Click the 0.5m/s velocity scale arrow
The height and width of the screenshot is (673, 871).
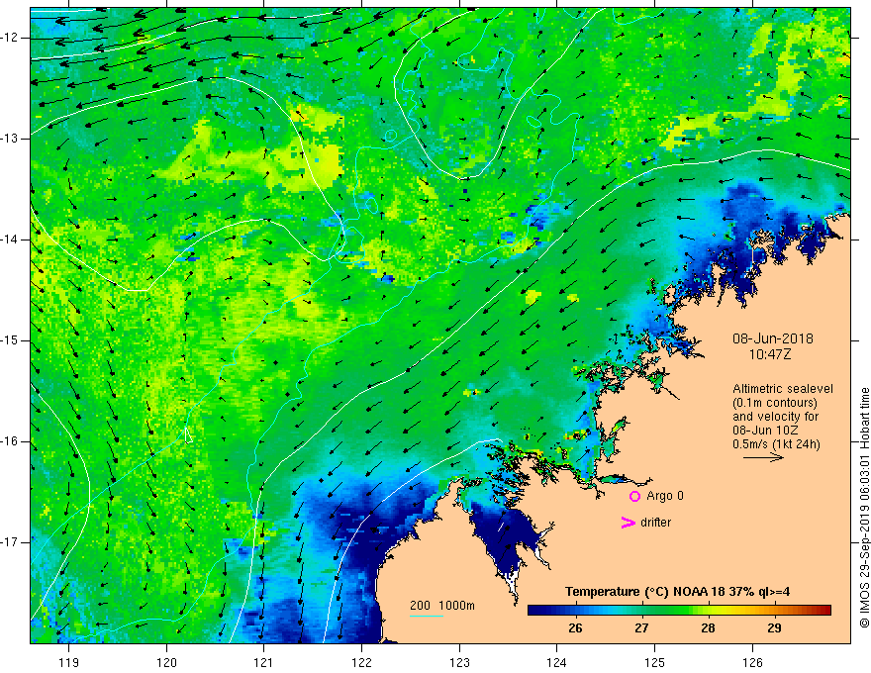tap(763, 457)
